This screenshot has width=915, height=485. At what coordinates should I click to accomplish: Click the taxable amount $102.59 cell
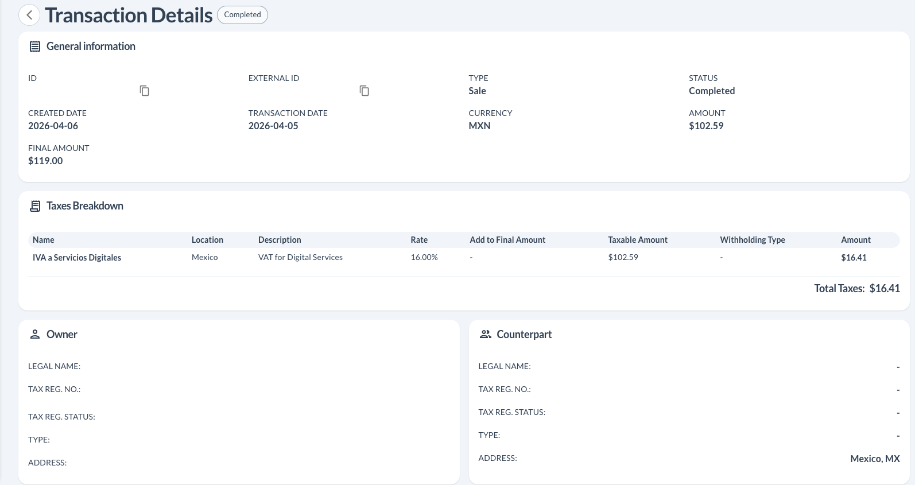623,257
